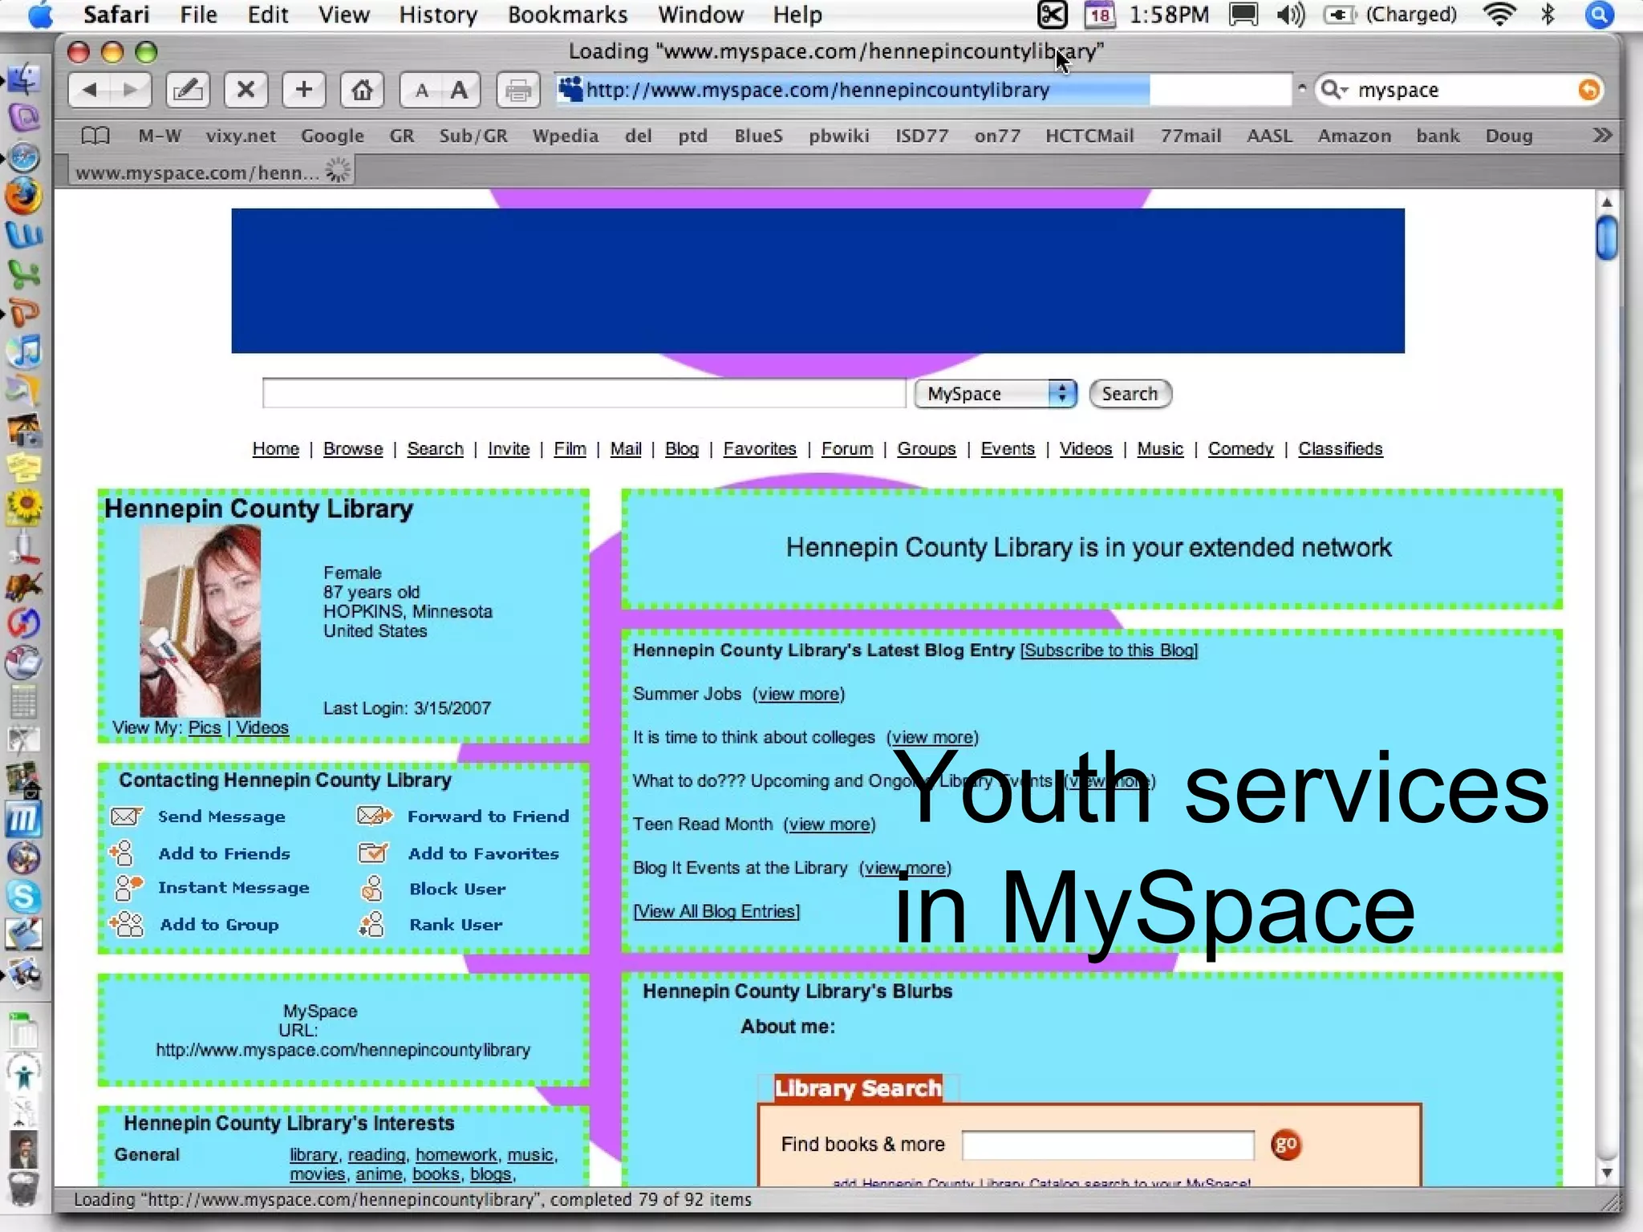Open the Comedy navigation link

1240,449
